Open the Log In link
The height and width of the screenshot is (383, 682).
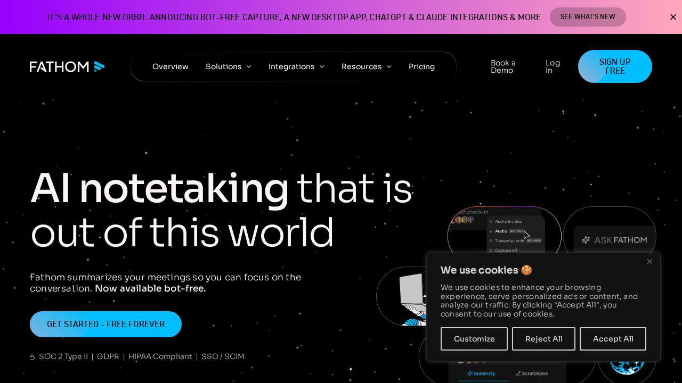pos(553,66)
